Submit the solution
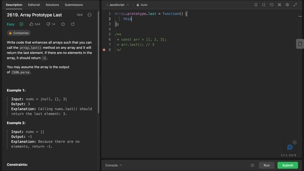 click(x=288, y=165)
